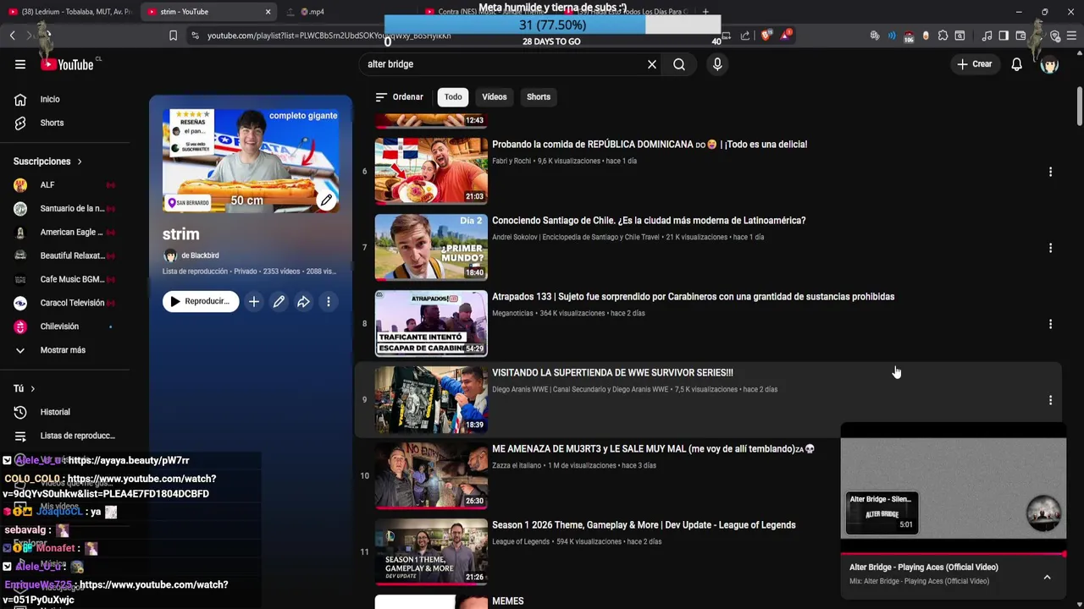Seek in the miniplayer red progress bar
The image size is (1084, 609).
tap(953, 554)
